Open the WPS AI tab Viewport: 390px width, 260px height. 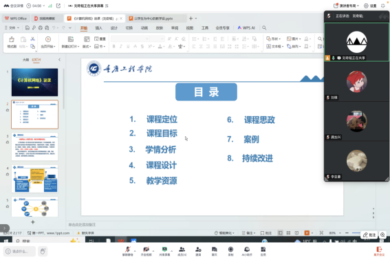coord(246,28)
